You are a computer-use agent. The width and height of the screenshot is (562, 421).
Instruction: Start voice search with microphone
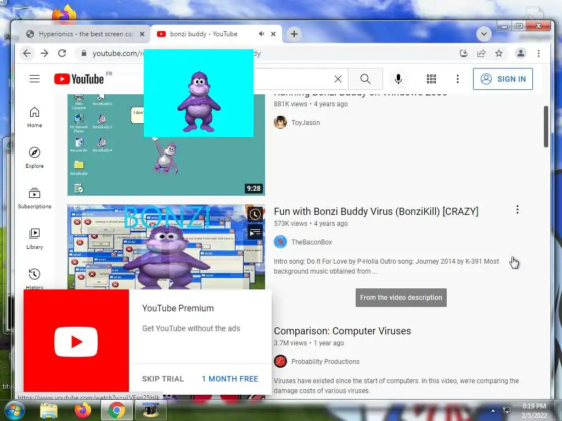(x=398, y=79)
